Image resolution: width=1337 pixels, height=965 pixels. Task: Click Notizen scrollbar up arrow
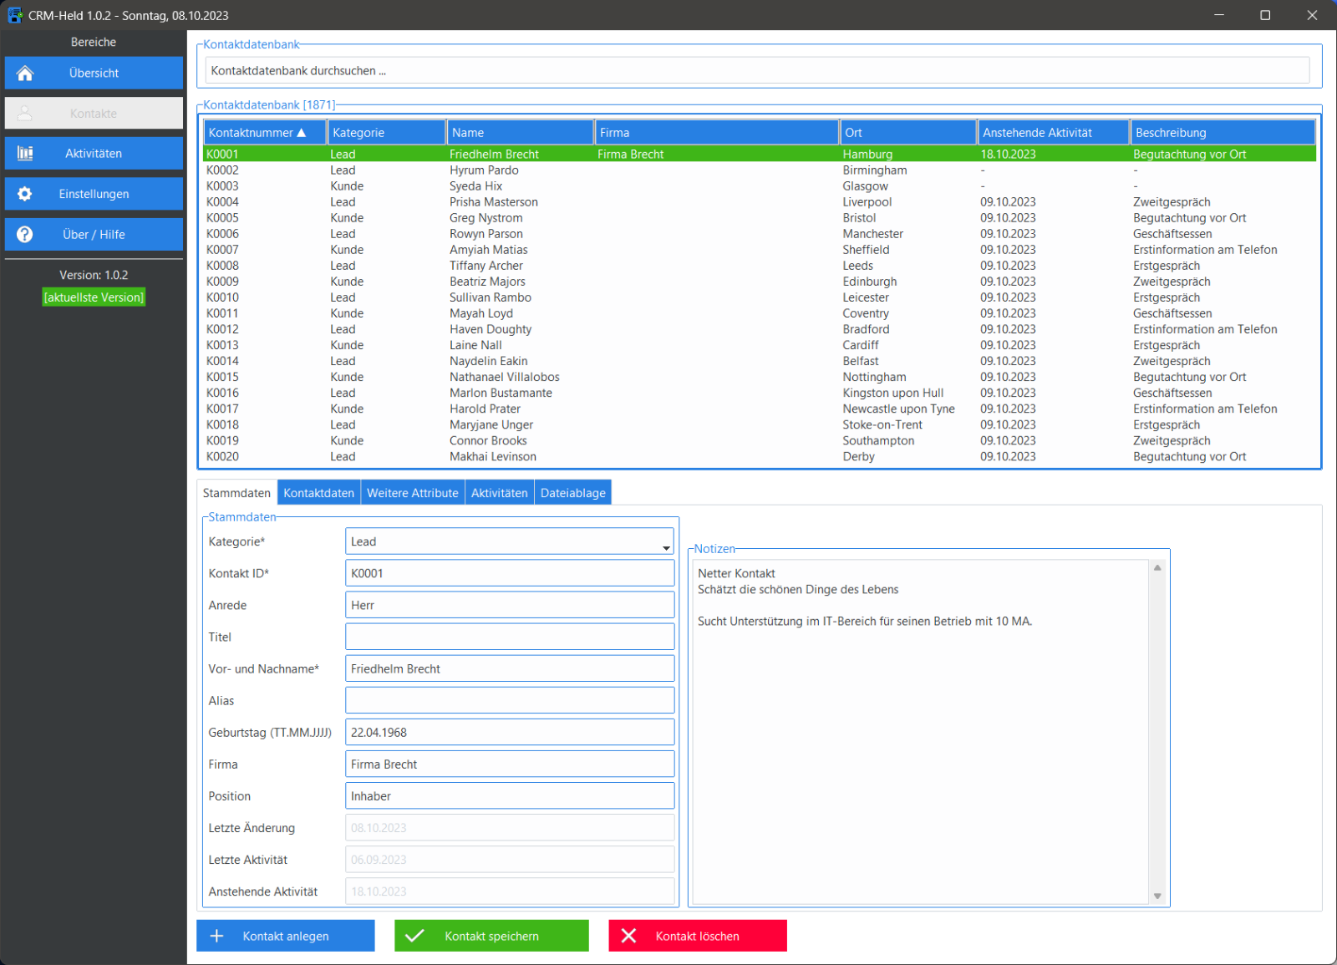point(1157,568)
